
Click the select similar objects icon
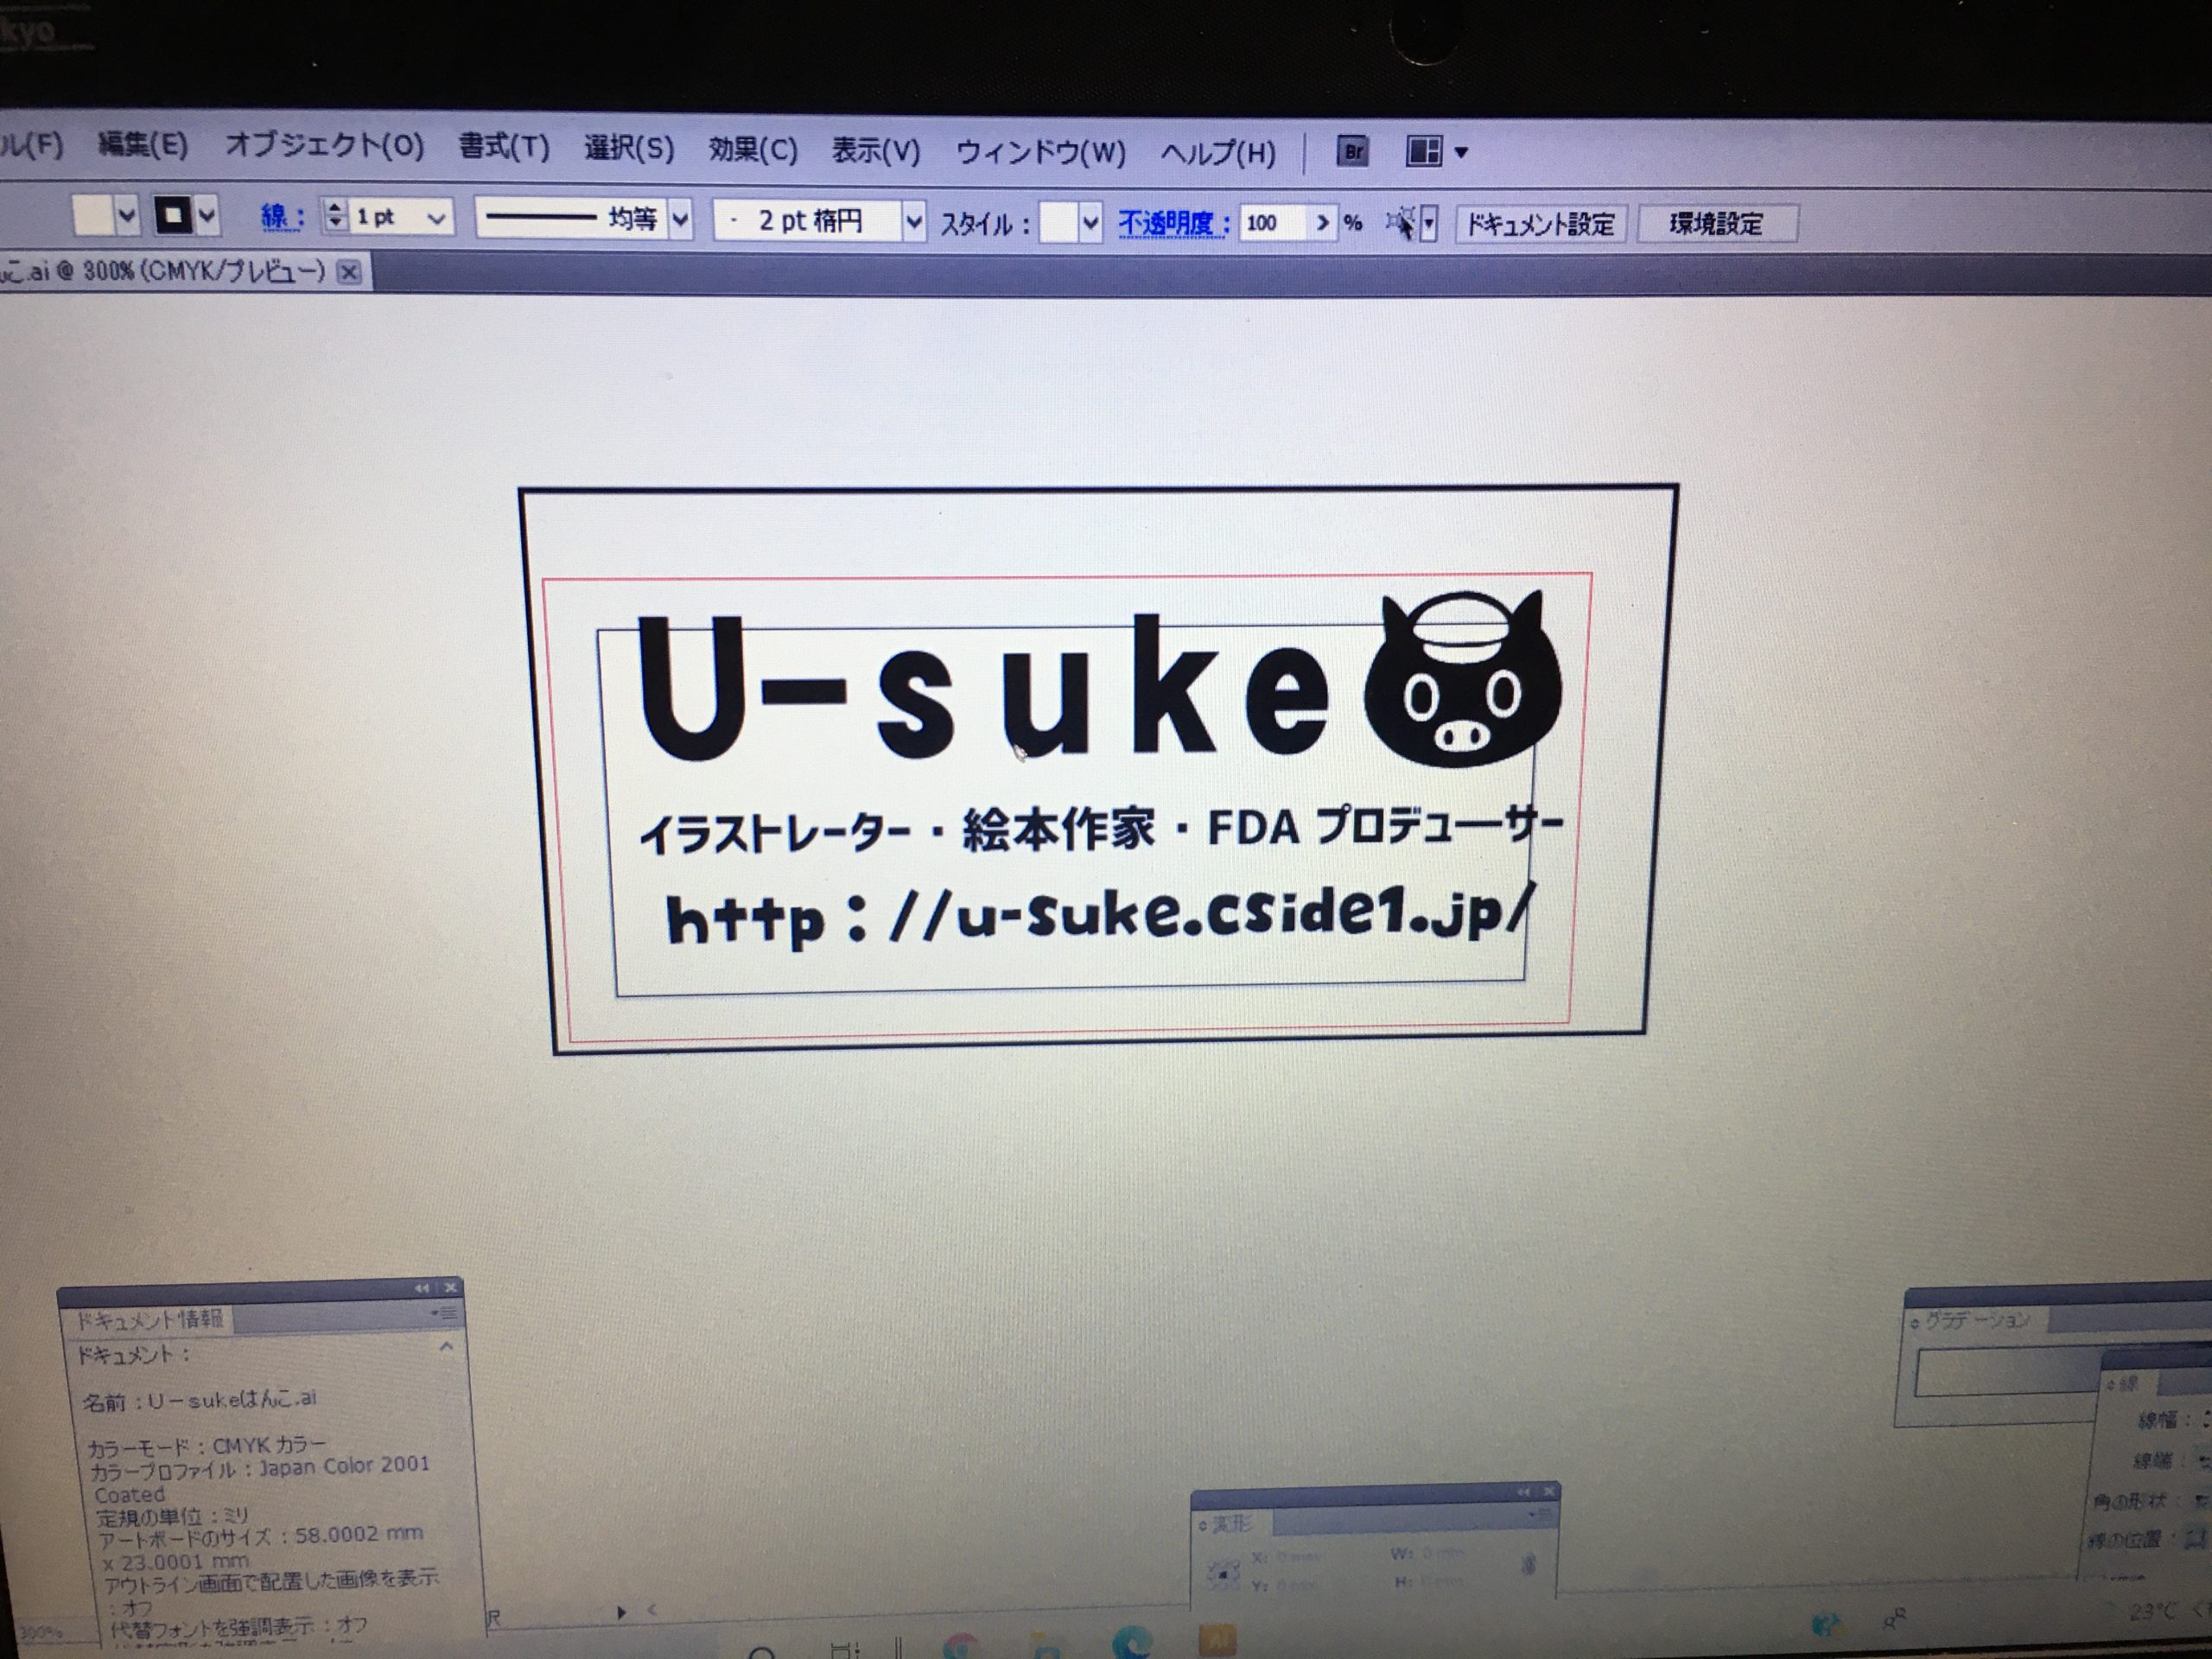1402,222
